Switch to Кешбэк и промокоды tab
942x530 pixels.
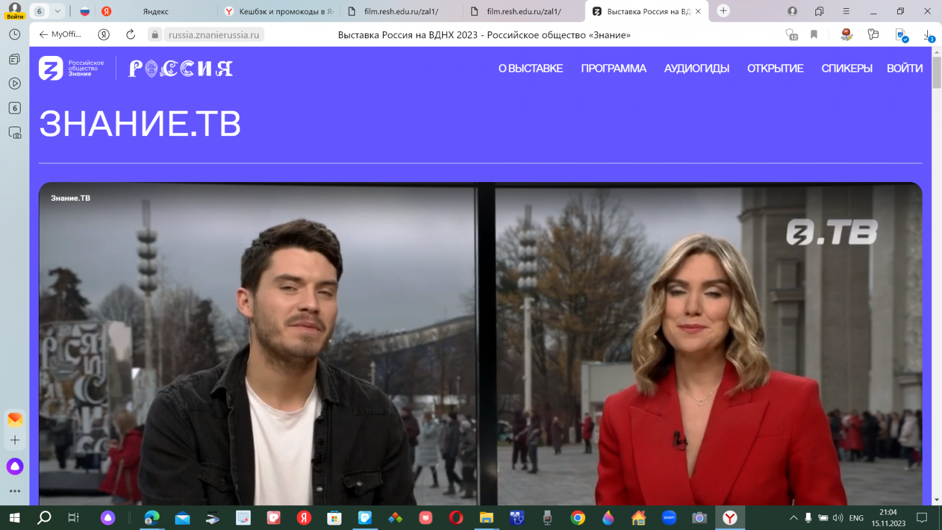pos(279,11)
